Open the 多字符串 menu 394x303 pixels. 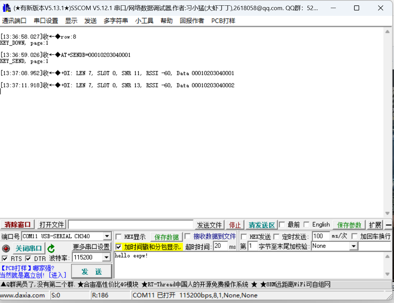pyautogui.click(x=116, y=21)
